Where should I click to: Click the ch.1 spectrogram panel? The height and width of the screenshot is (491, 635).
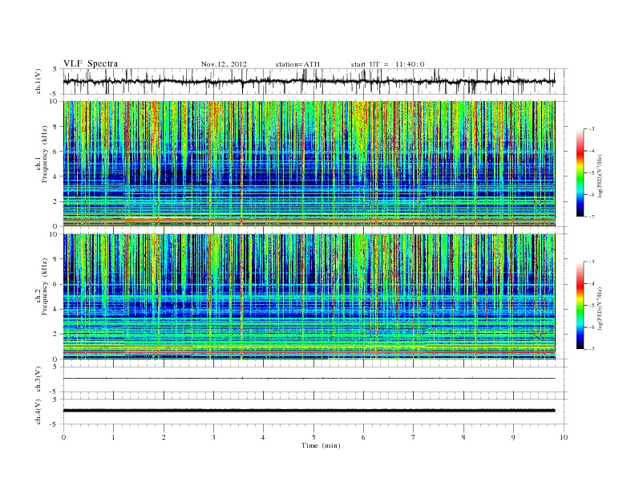309,164
